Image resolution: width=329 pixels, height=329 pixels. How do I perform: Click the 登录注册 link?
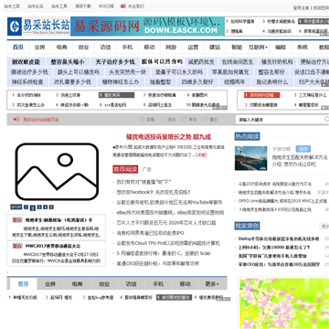click(x=302, y=8)
